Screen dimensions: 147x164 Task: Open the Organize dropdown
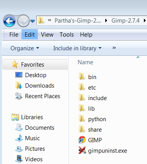tap(25, 48)
